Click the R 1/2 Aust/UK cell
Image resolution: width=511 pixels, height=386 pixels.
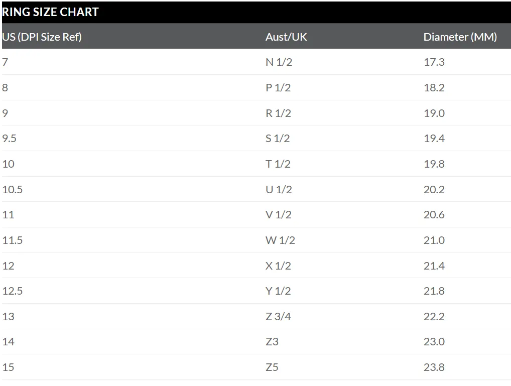(278, 113)
